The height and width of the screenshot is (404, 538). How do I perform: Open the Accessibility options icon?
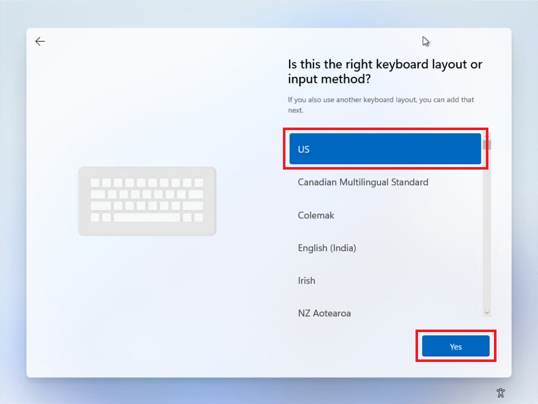(x=501, y=392)
